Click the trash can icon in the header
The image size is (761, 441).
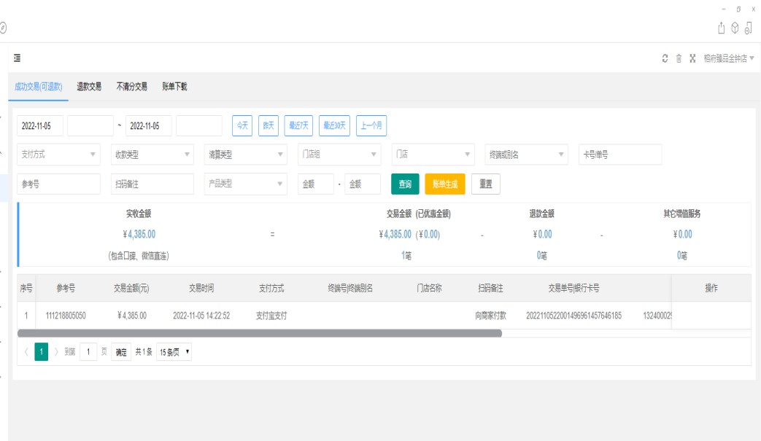(679, 58)
